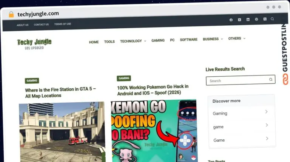
Task: Select lowercase 'game' suggestion text
Action: click(218, 127)
